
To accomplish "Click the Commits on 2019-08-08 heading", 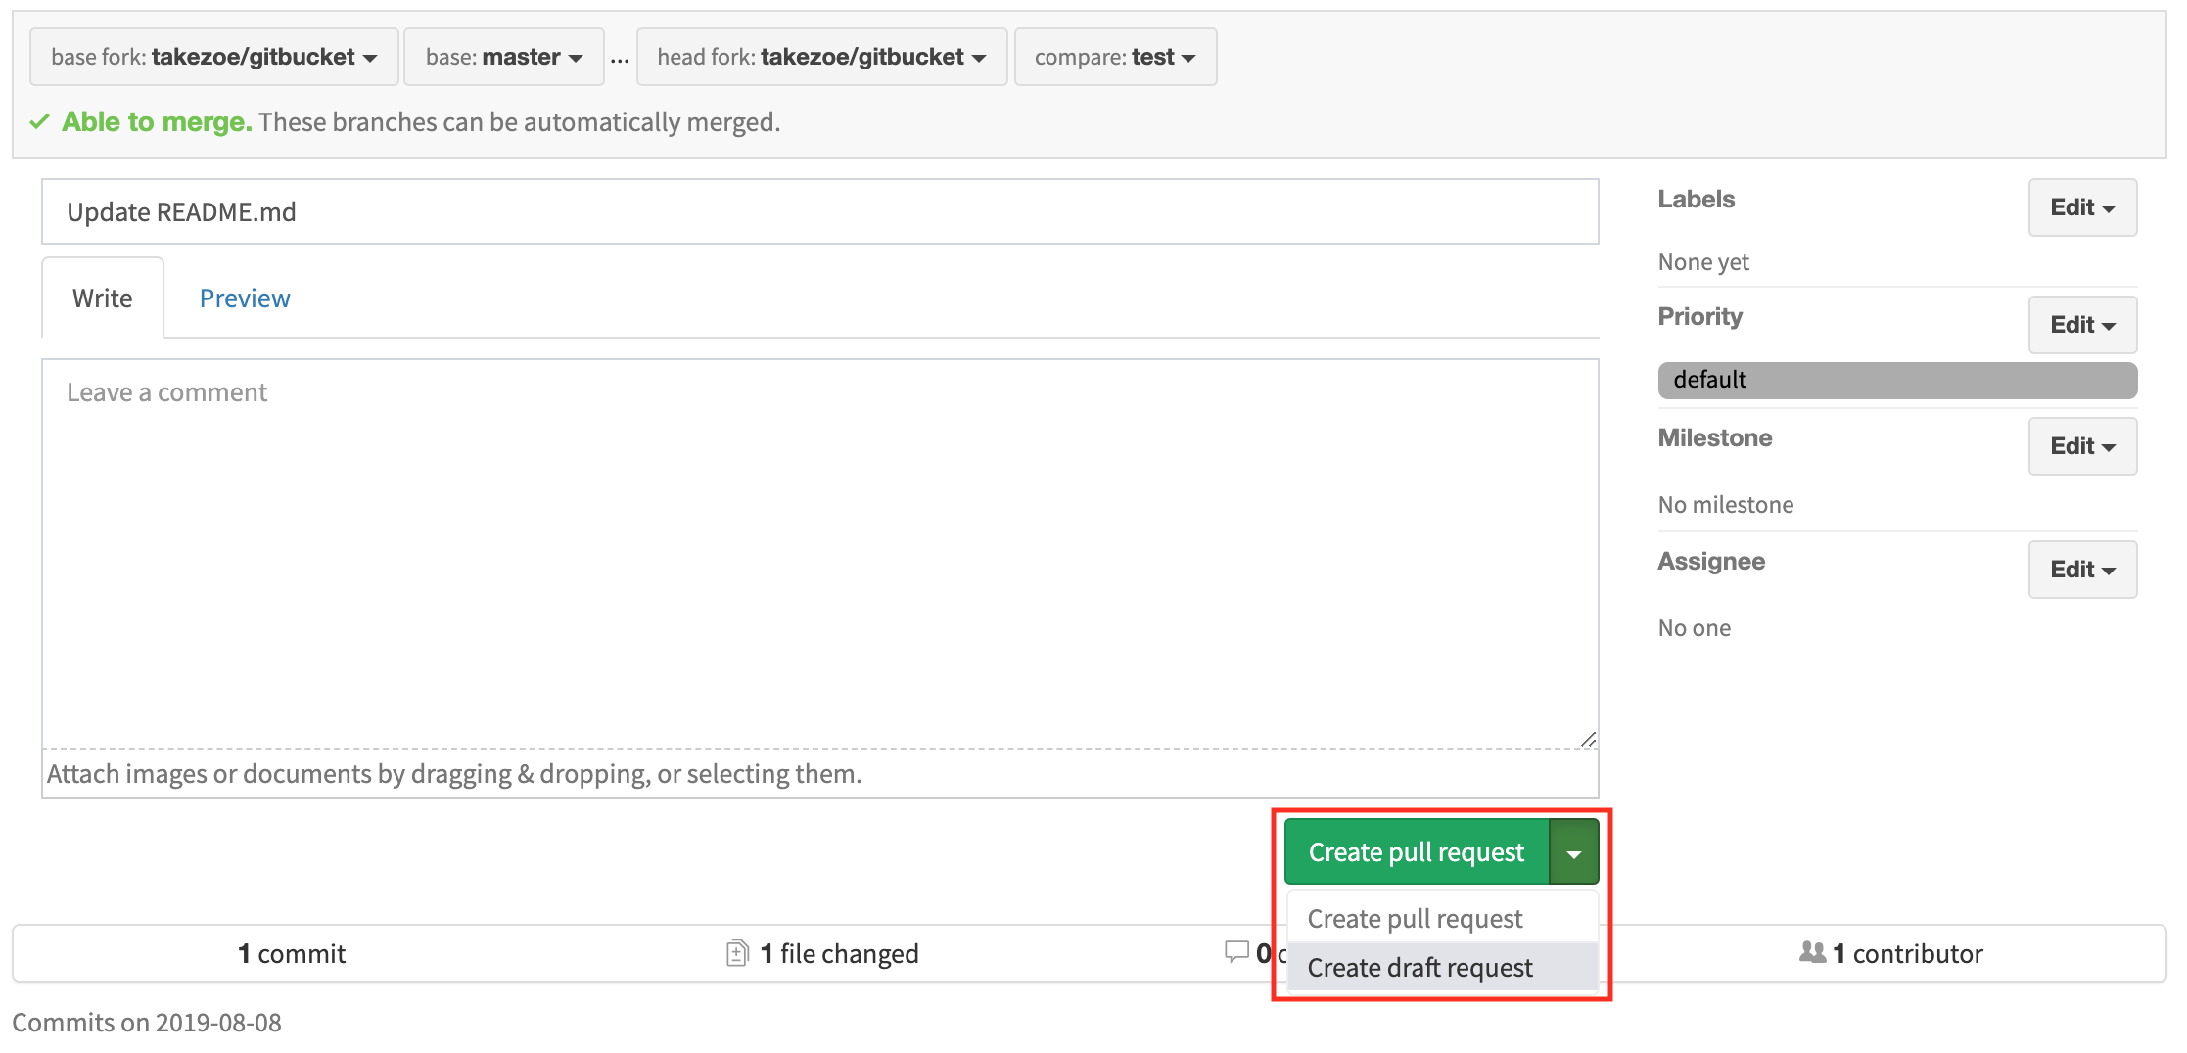I will click(x=147, y=1023).
